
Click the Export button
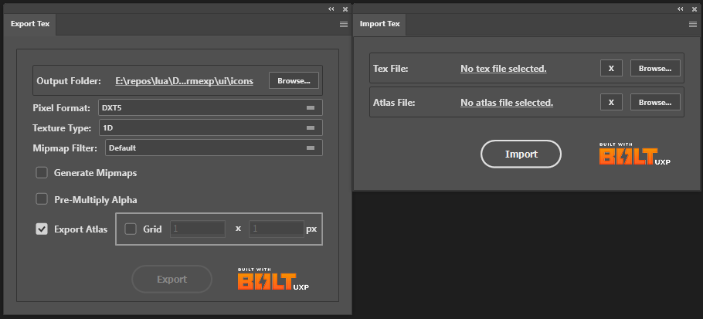pyautogui.click(x=172, y=279)
